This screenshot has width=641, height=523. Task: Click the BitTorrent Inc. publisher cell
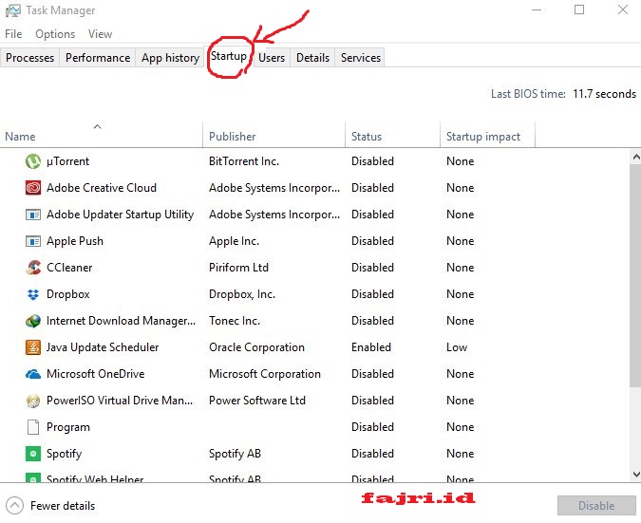(244, 161)
